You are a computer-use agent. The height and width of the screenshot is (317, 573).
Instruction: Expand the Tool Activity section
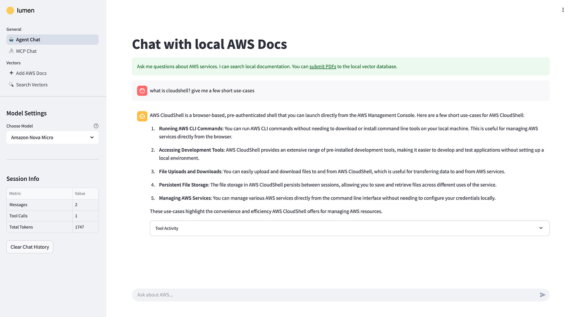tap(349, 228)
